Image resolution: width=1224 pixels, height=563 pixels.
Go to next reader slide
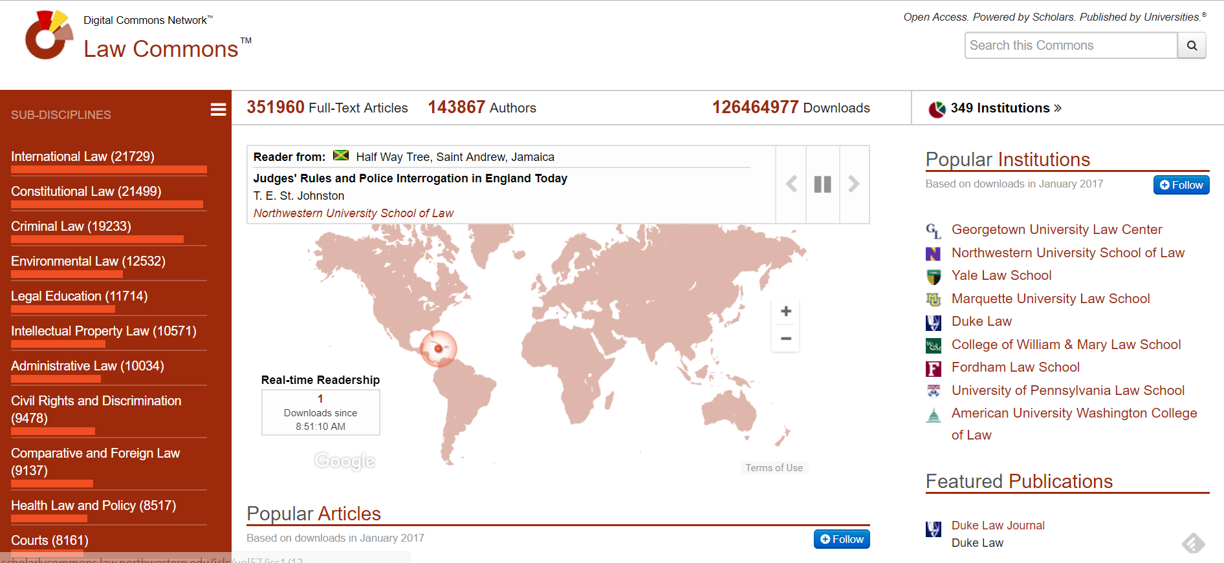[854, 184]
